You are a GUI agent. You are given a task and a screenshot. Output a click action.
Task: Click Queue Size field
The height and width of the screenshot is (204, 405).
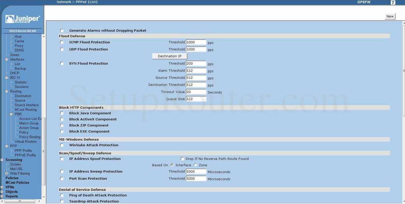(196, 99)
